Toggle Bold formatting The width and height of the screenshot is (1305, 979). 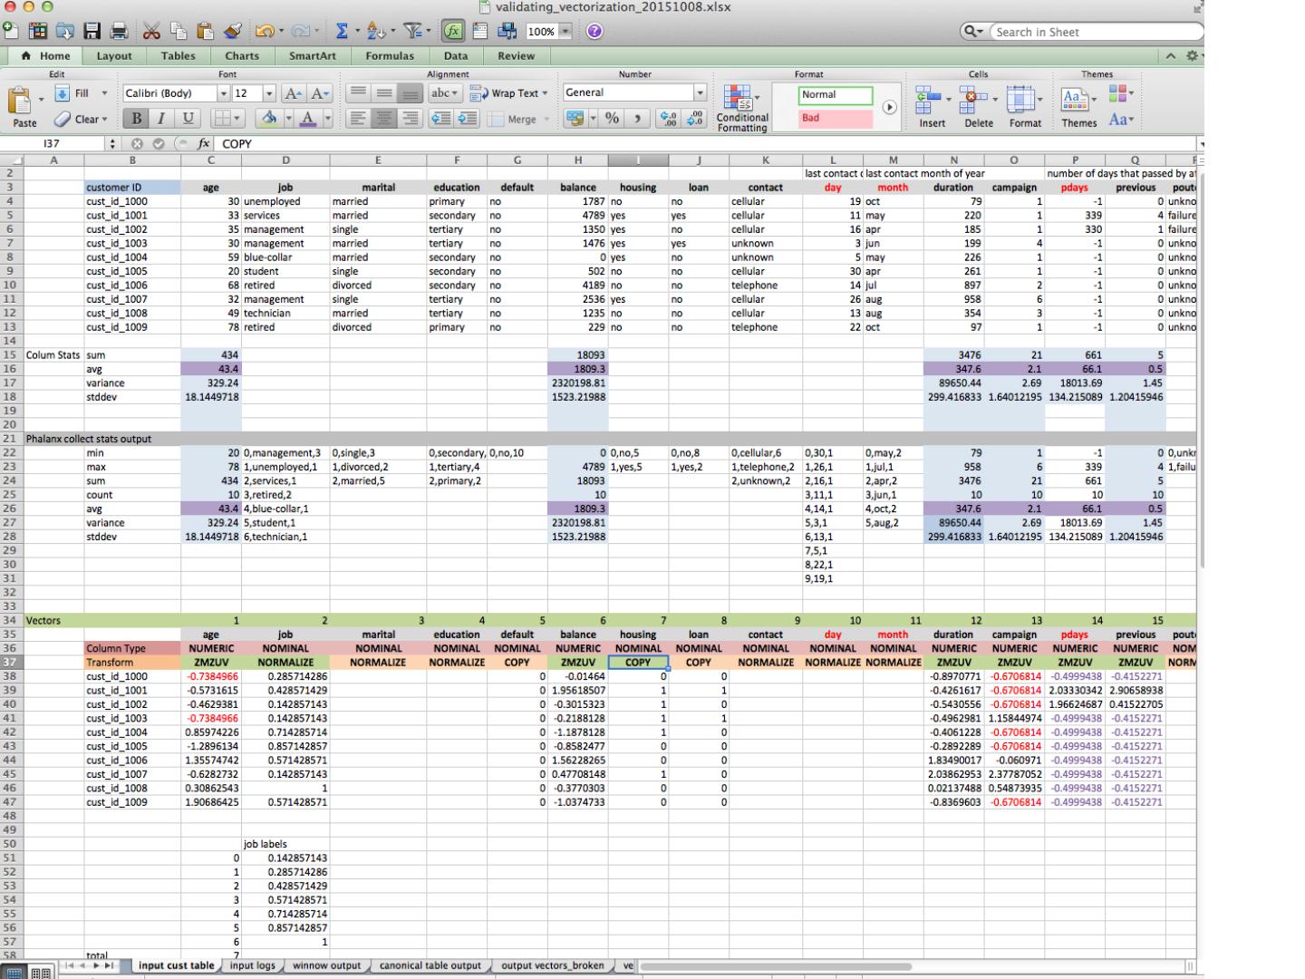pyautogui.click(x=136, y=119)
